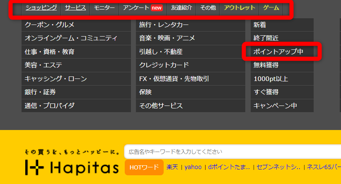The width and height of the screenshot is (341, 184).
Task: Select 音楽・映画・アニメ category
Action: tap(191, 38)
